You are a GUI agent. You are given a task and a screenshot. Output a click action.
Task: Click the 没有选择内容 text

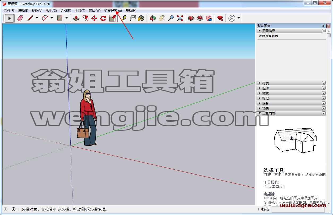(268, 36)
